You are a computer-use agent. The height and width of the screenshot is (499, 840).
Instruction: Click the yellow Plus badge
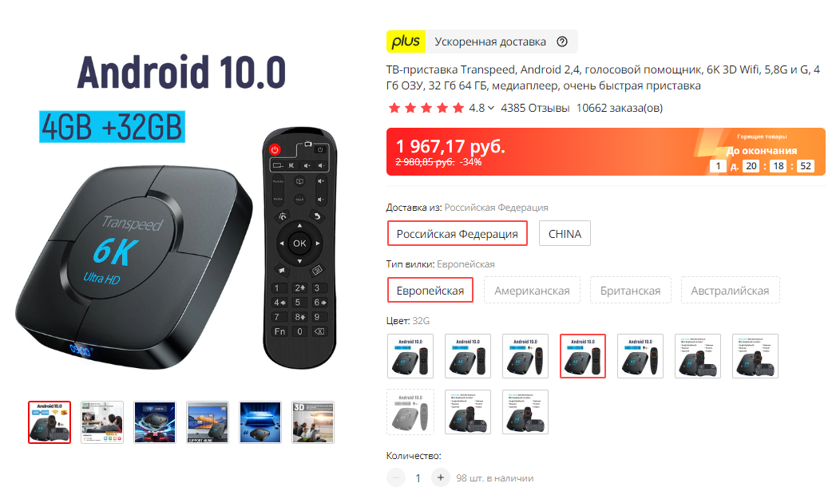406,42
